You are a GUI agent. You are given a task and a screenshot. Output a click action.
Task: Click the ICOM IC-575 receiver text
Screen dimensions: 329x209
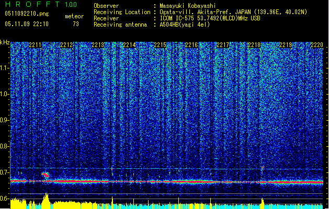pos(210,18)
